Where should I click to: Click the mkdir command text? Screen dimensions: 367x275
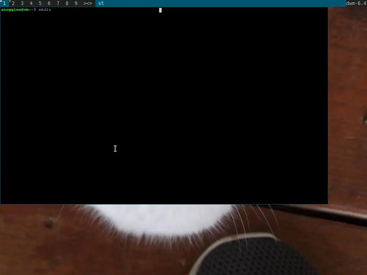tap(45, 10)
